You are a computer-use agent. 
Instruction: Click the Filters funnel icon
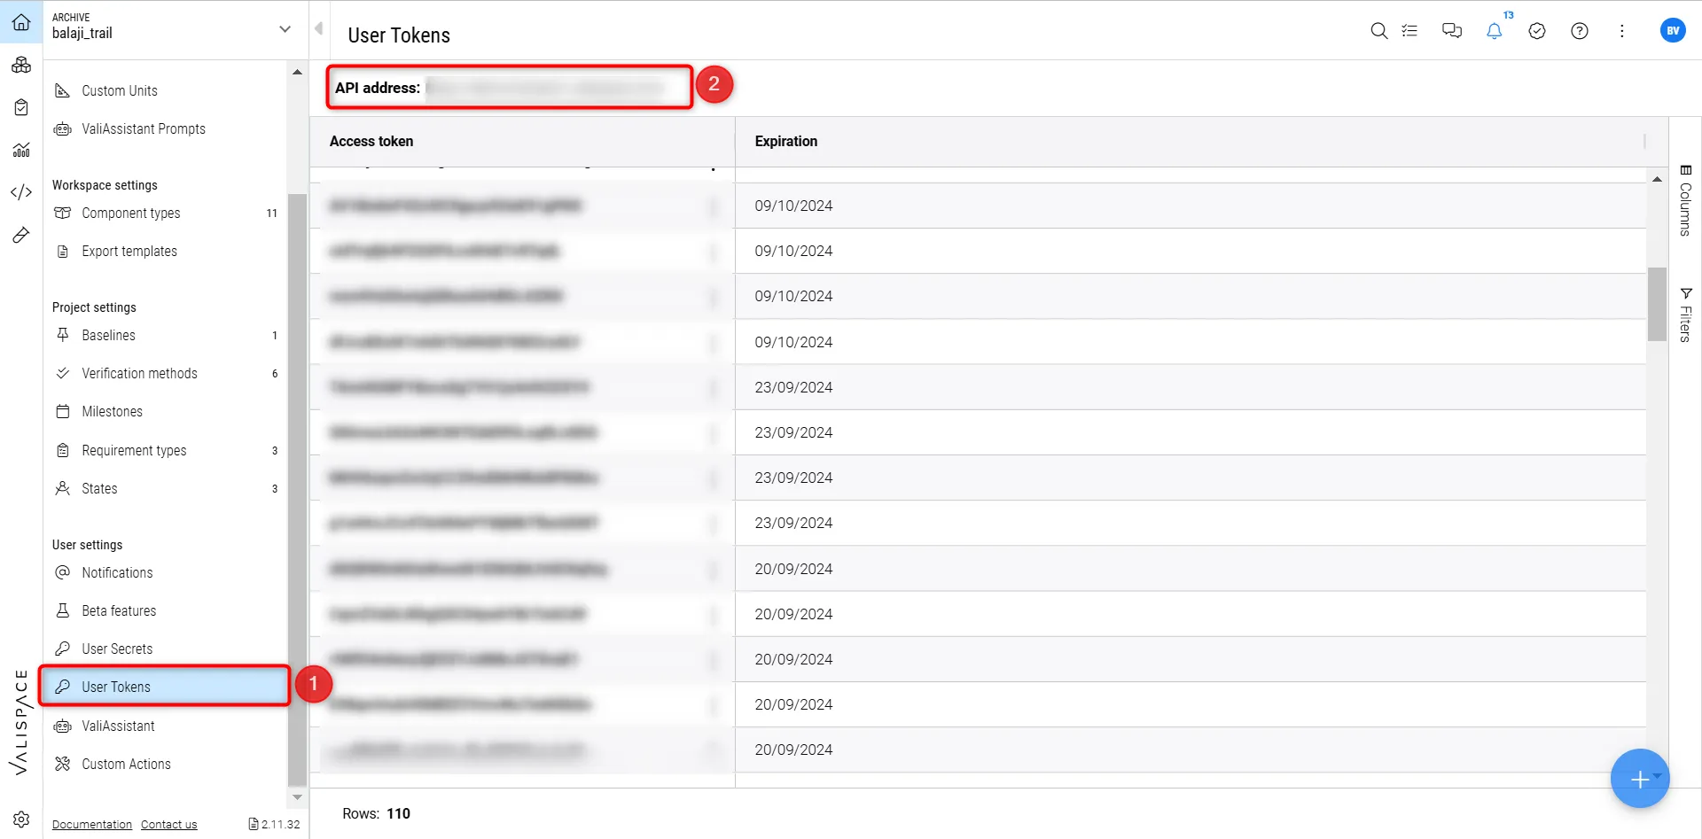(x=1686, y=293)
